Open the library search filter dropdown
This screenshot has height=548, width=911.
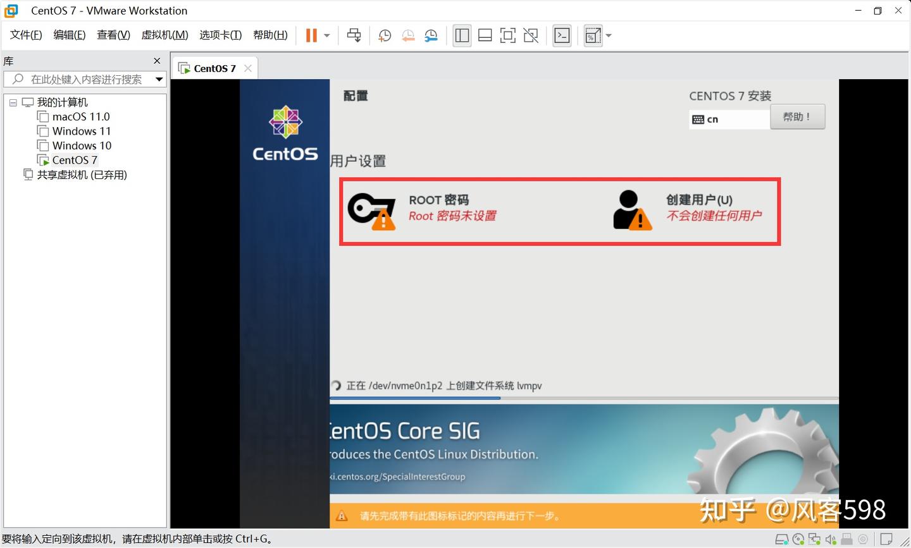[x=159, y=79]
